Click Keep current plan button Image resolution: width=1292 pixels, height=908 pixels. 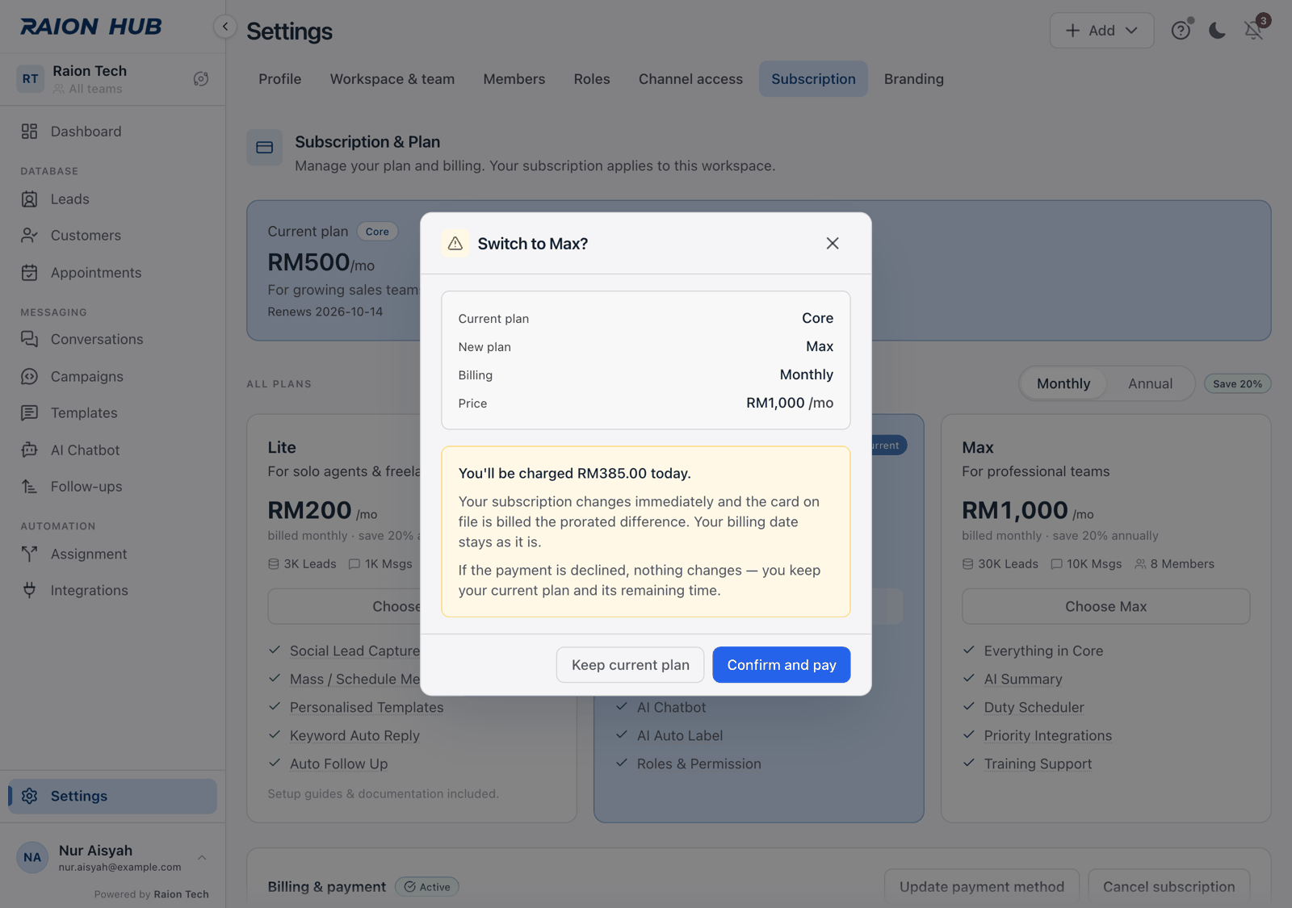click(631, 665)
